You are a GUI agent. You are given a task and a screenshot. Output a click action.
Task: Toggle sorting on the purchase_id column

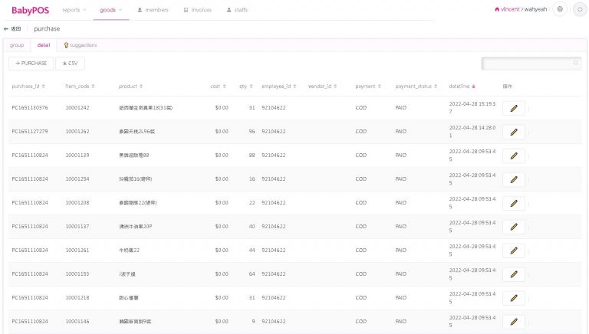(x=31, y=86)
